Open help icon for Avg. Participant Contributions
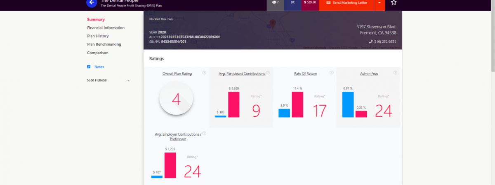495x185 pixels. (x=268, y=73)
